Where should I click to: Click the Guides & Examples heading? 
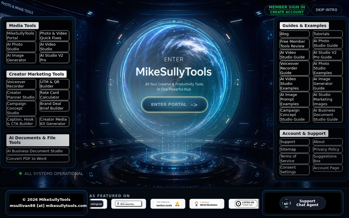point(304,26)
